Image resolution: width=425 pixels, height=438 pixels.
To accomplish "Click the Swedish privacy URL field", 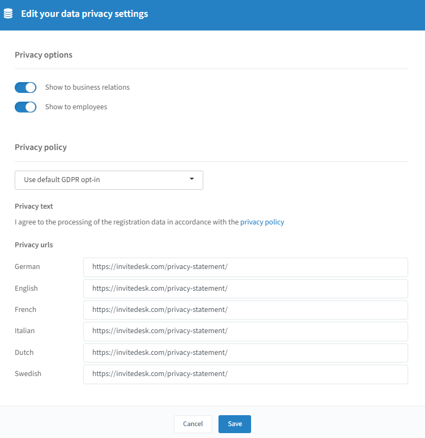I will [246, 374].
